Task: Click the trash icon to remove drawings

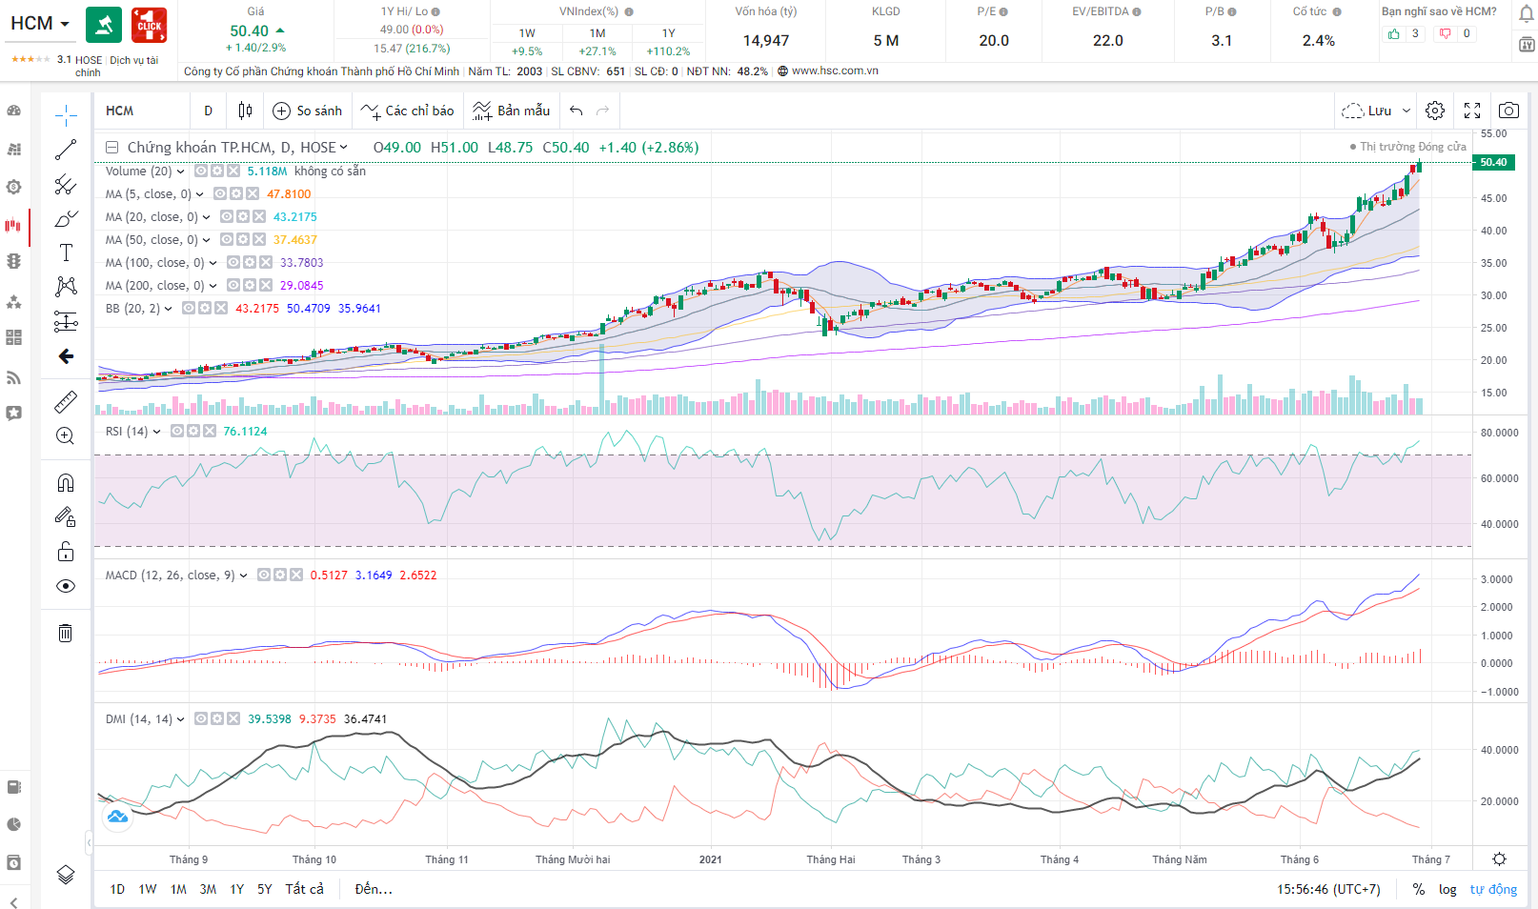Action: click(66, 633)
